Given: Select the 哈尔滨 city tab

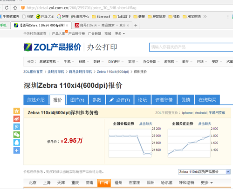Looking at the screenshot, I should point(166,182).
